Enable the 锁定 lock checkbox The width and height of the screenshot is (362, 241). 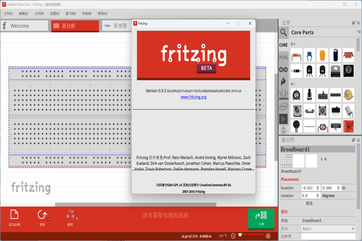pos(303,203)
